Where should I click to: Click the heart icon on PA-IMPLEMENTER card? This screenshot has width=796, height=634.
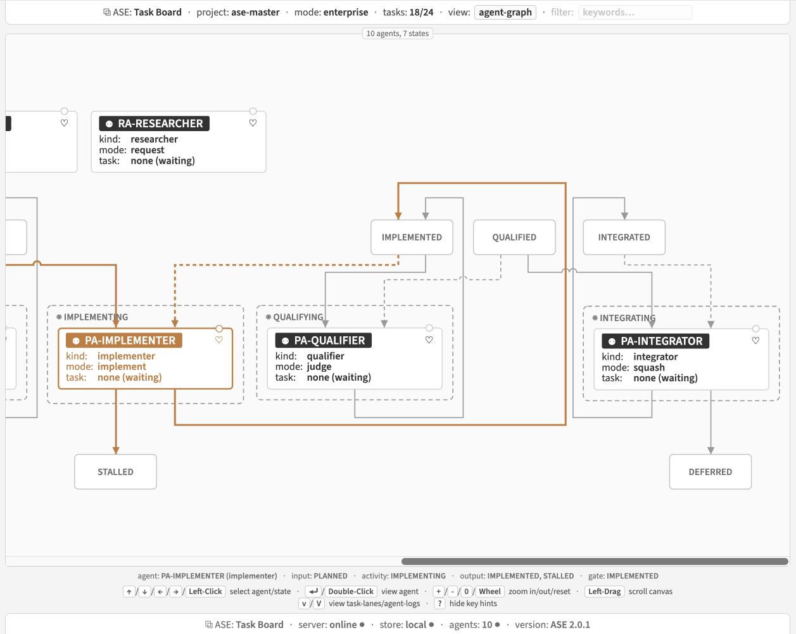coord(219,340)
